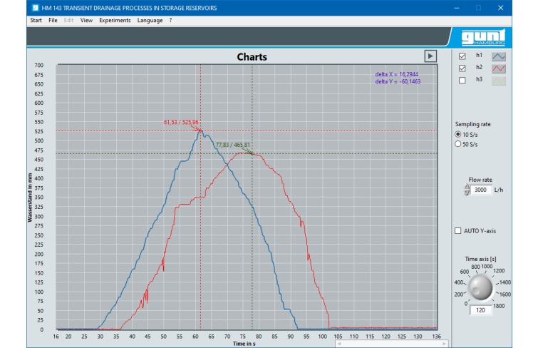Viewport: 538px width, 348px height.
Task: Minimize the HM 143 window
Action: click(x=457, y=8)
